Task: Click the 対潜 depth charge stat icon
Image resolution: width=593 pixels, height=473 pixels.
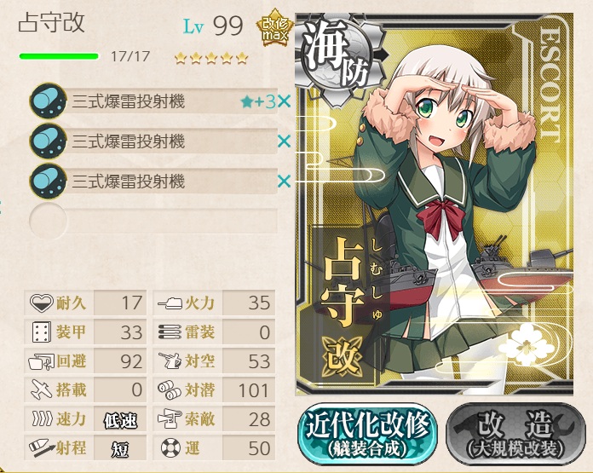Action: tap(169, 390)
